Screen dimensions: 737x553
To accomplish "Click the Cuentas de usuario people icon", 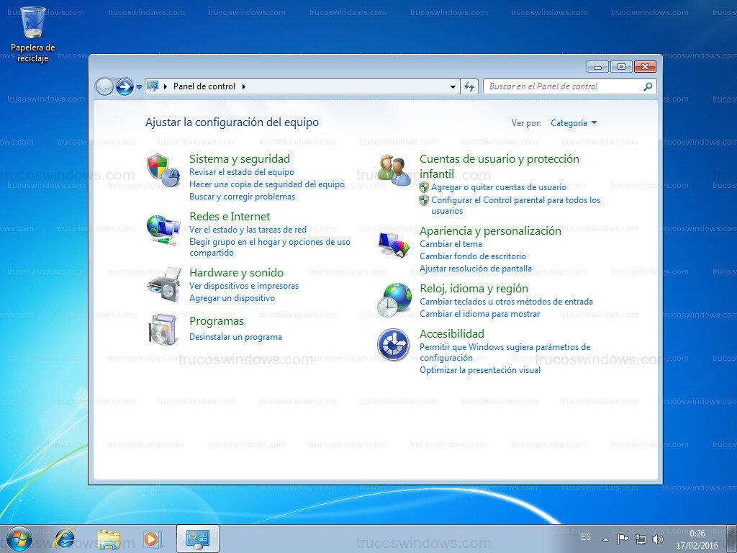I will coord(394,169).
